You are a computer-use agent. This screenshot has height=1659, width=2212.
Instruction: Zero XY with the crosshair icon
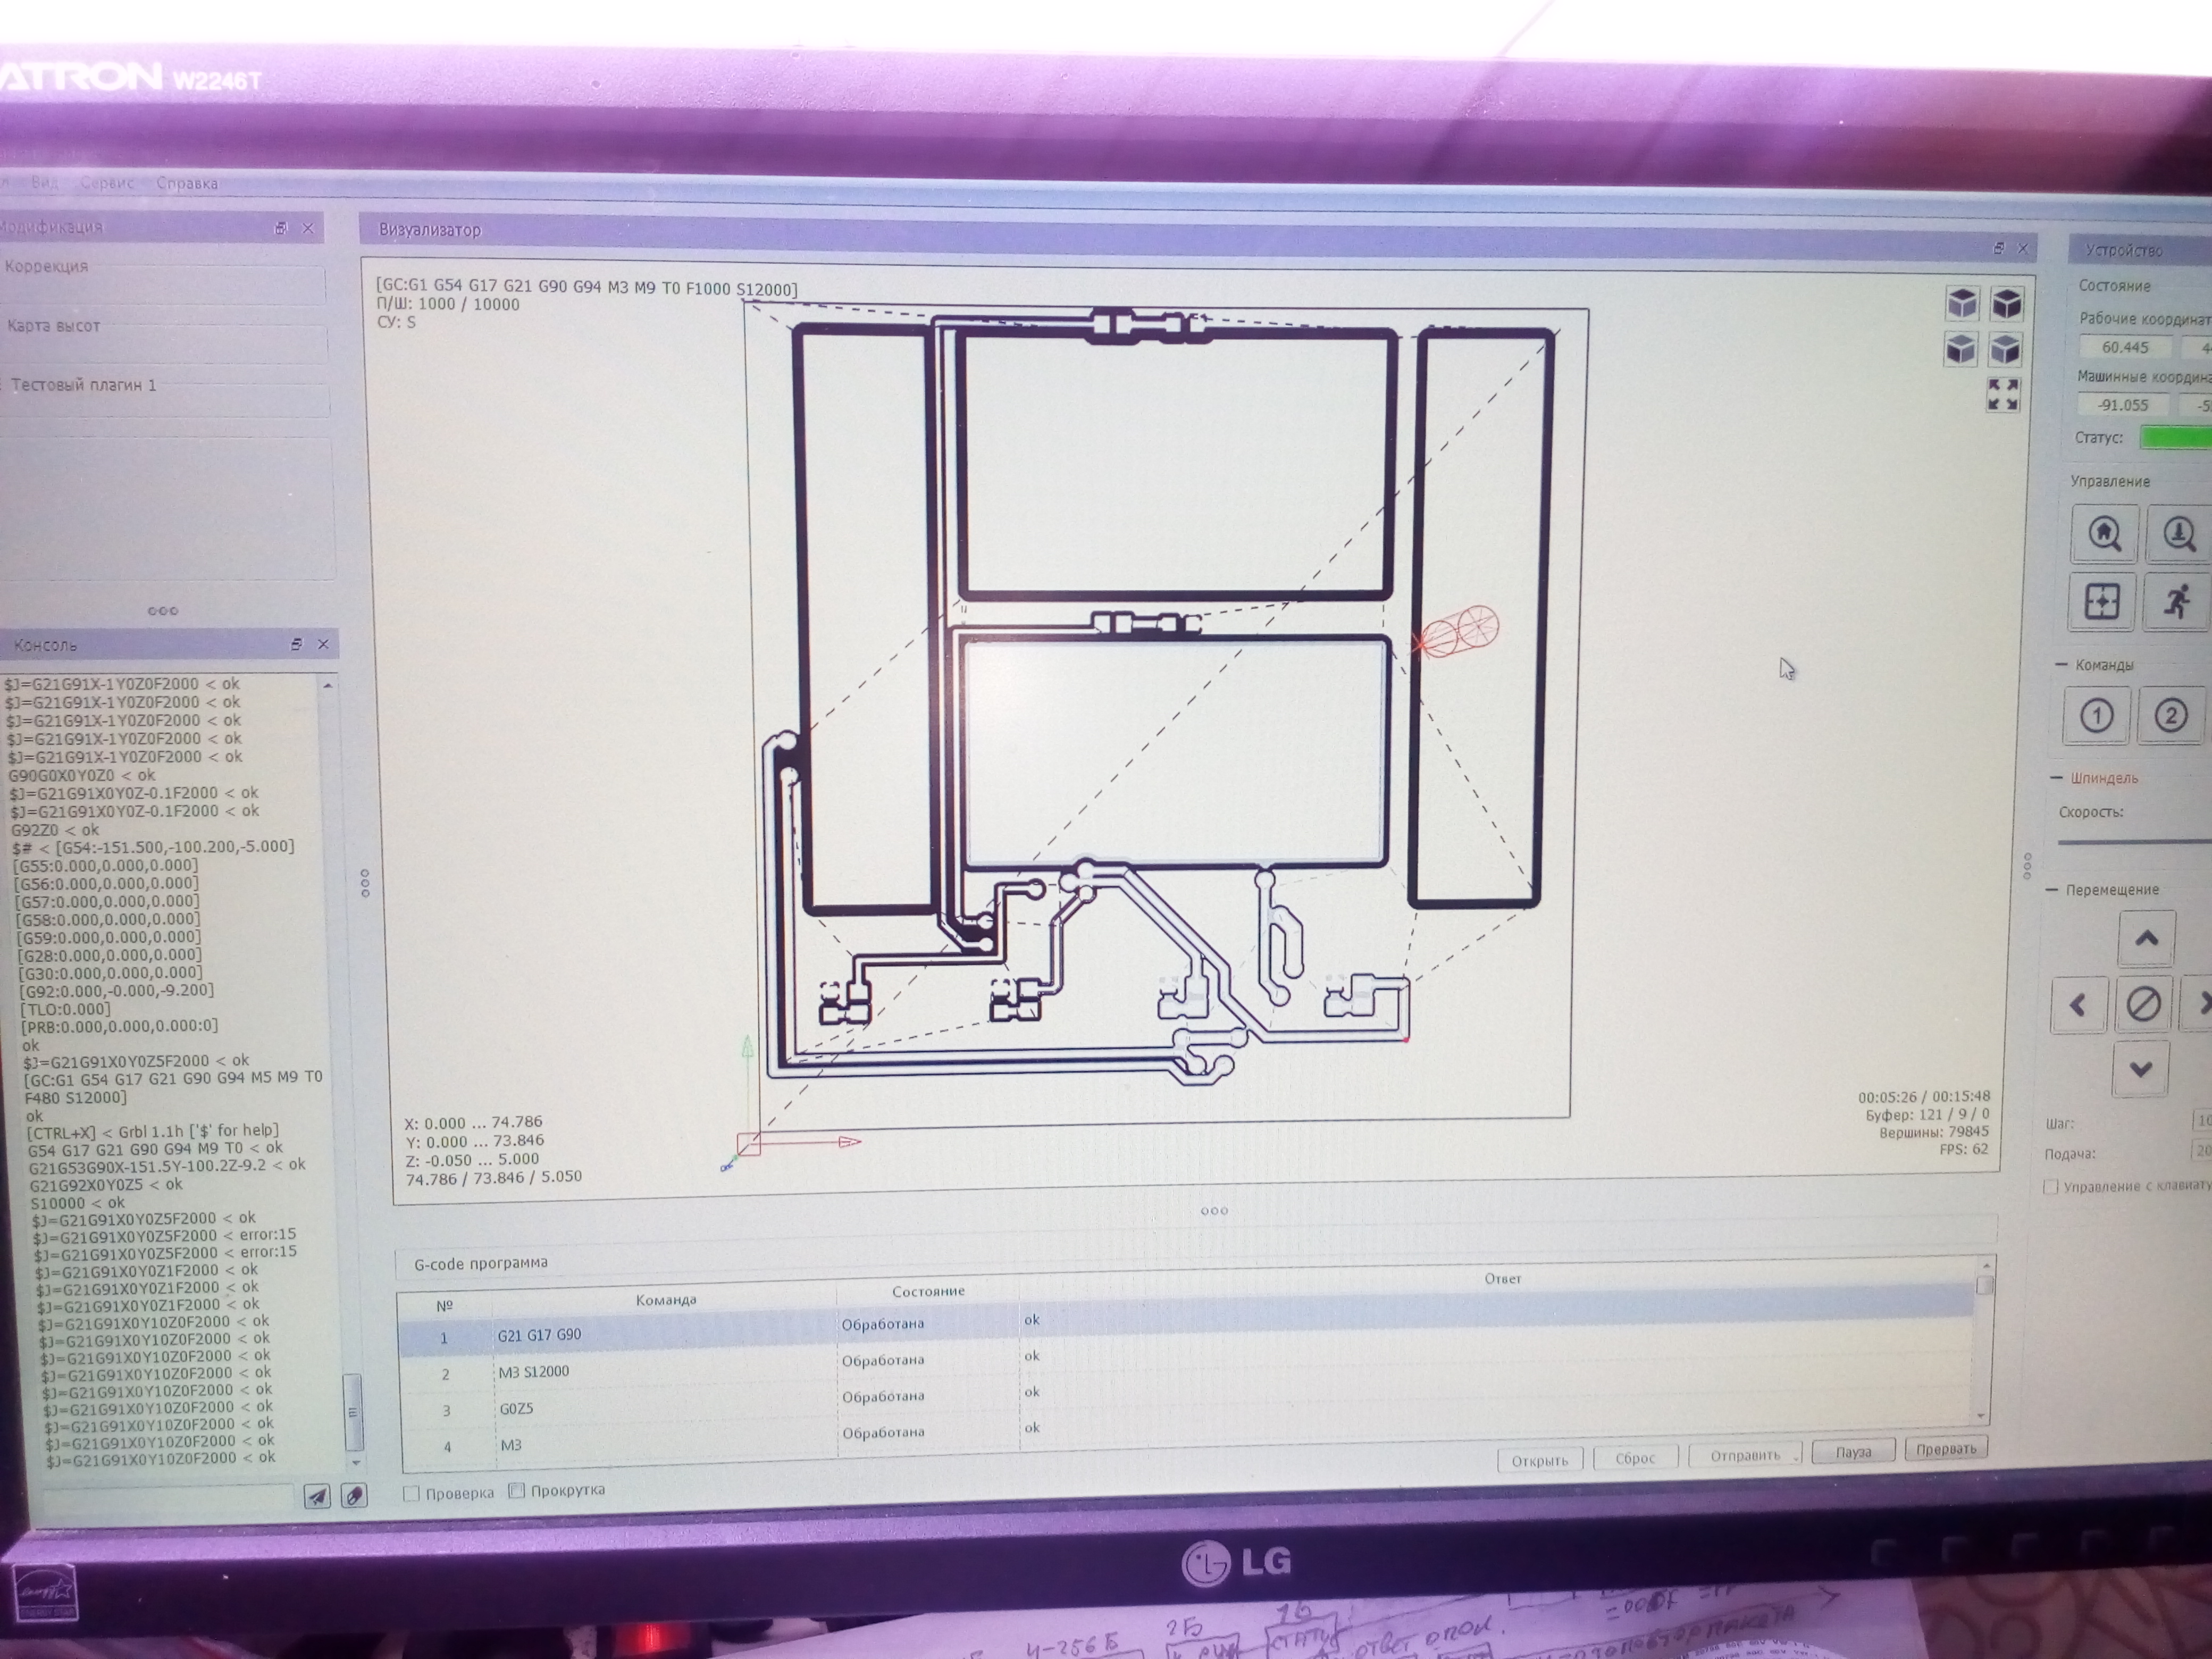tap(2101, 602)
